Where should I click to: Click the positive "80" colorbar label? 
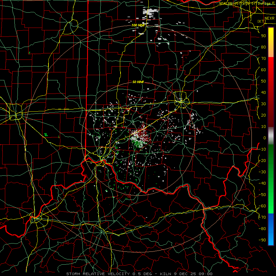(x=263, y=47)
